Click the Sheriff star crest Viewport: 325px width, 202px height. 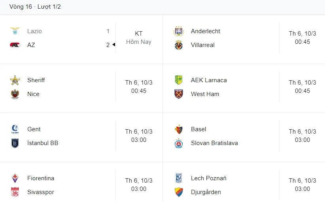15,80
